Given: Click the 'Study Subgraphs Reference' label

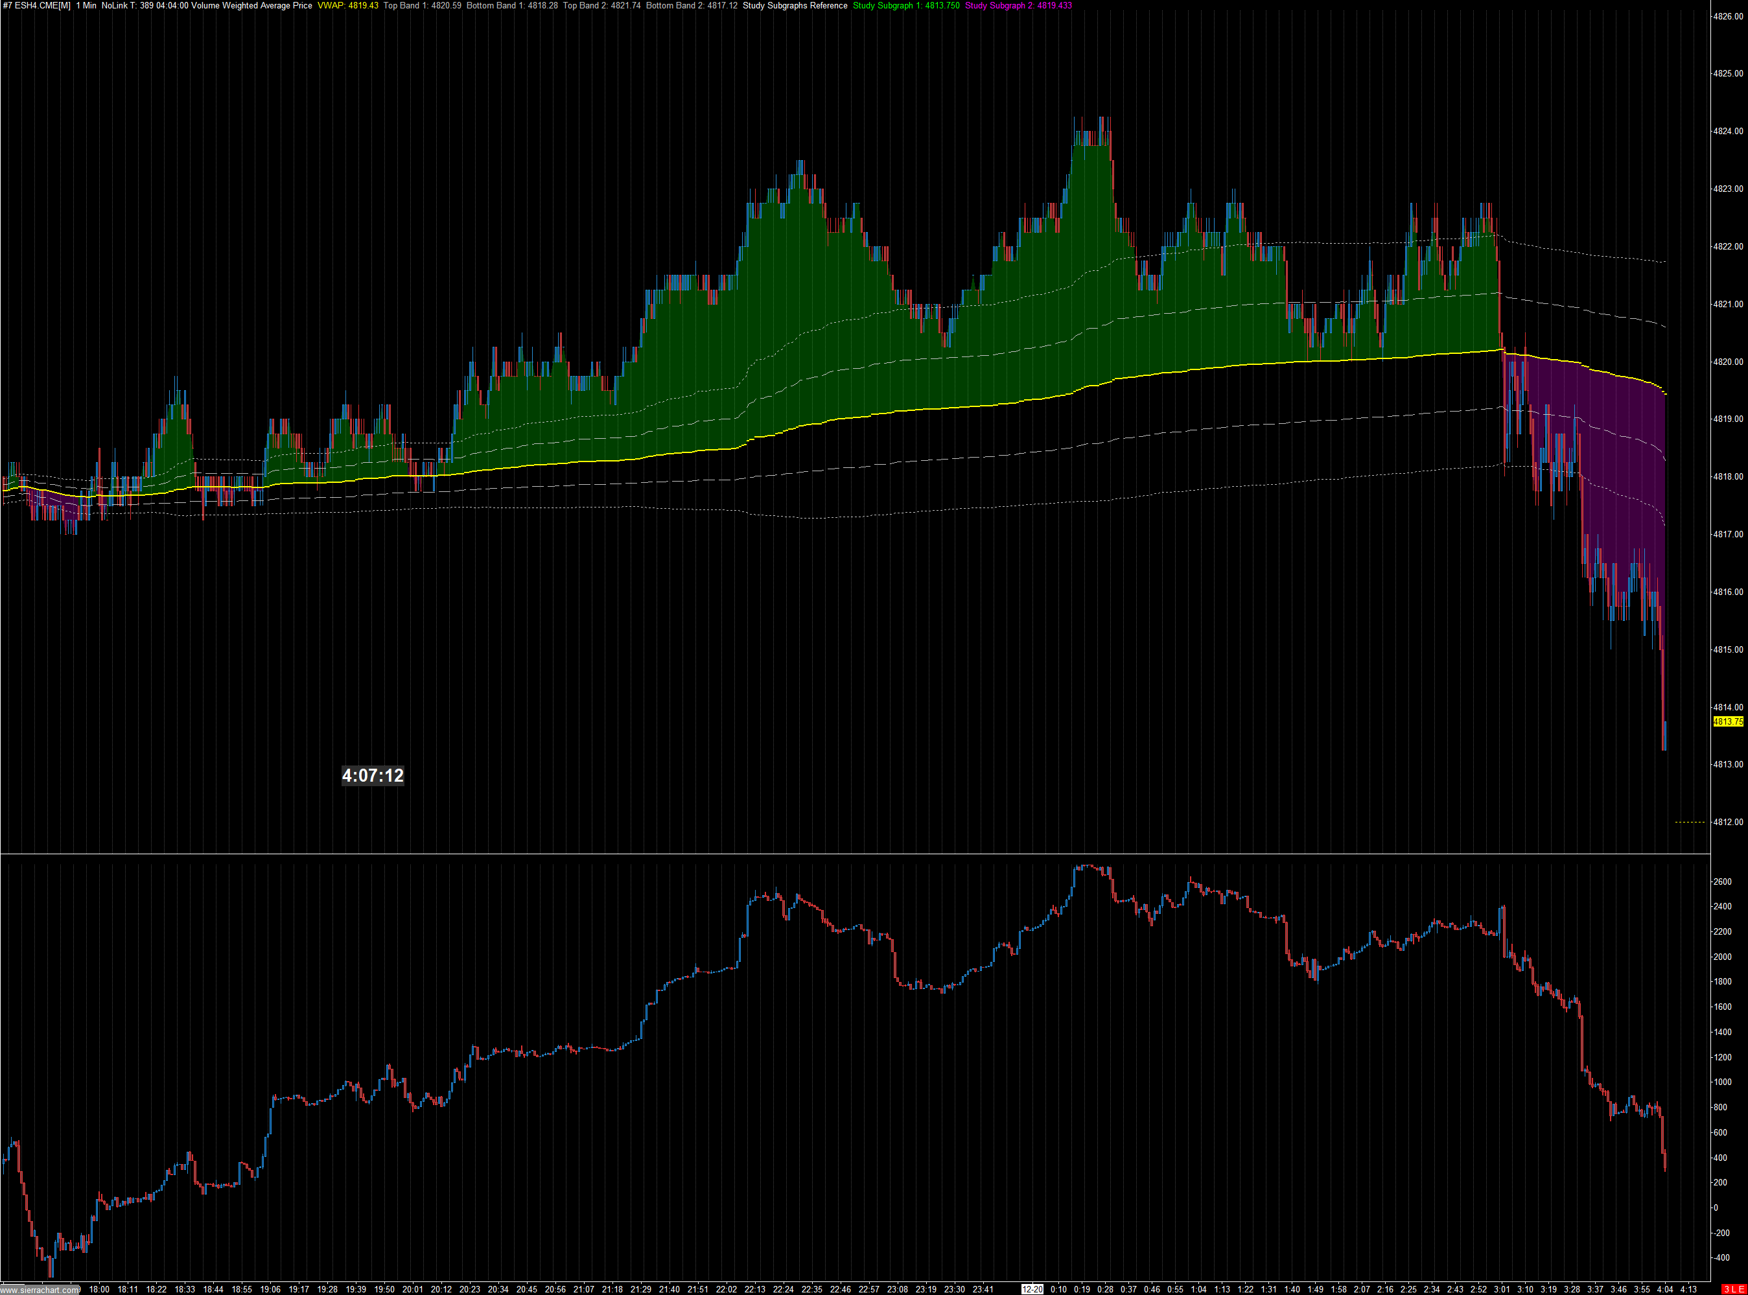Looking at the screenshot, I should pos(795,5).
